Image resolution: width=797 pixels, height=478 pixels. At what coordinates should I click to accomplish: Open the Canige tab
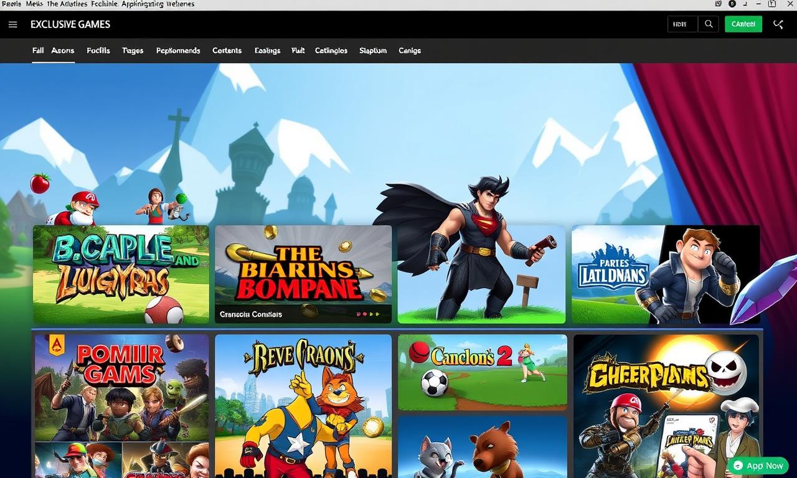tap(410, 50)
